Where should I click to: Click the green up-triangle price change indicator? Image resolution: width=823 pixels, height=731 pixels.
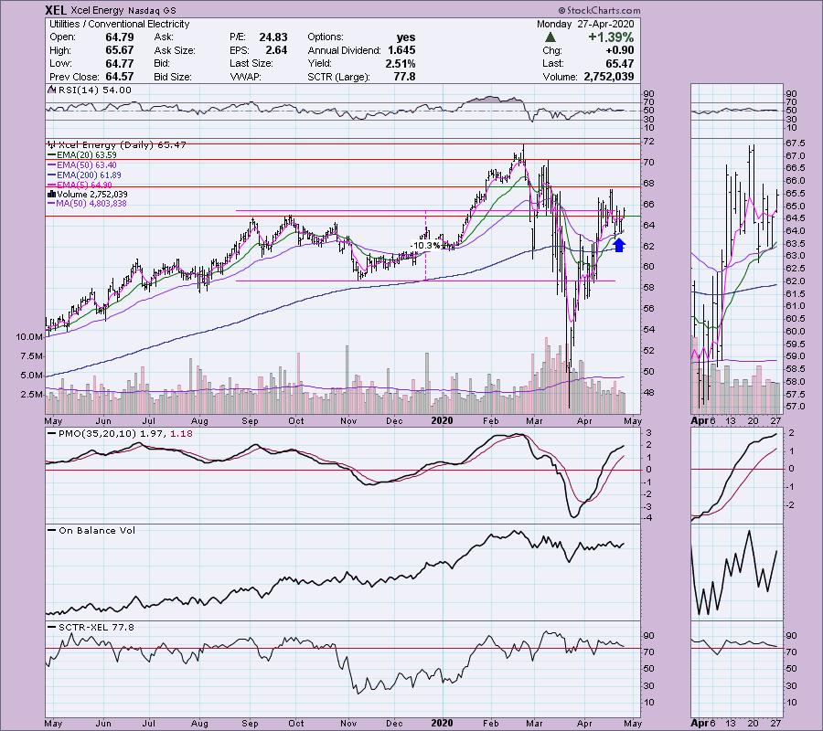point(550,37)
